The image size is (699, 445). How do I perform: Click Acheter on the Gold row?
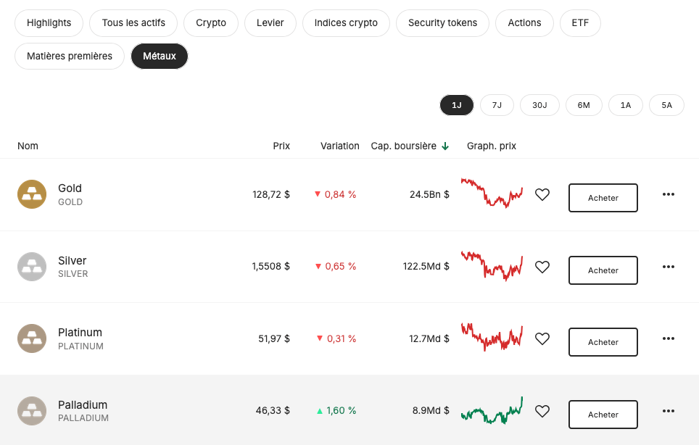point(603,197)
